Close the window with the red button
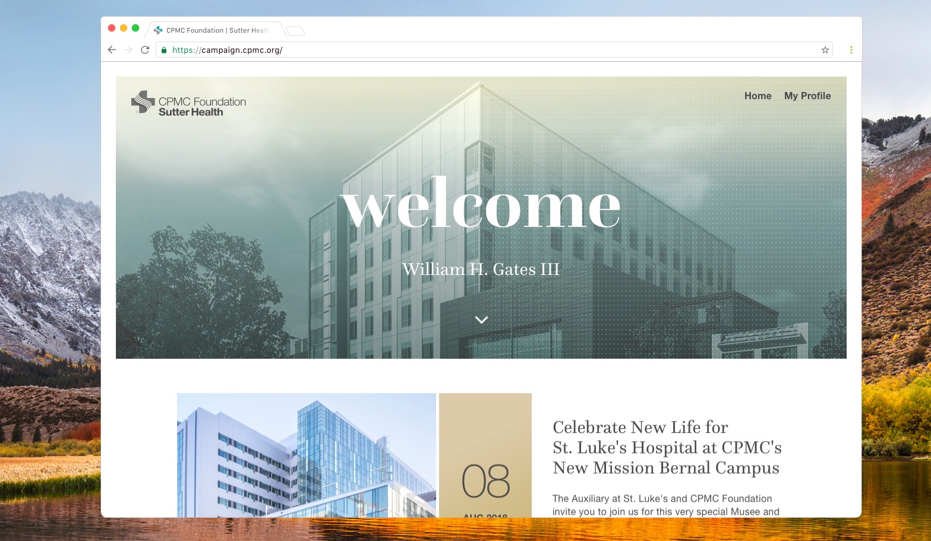 click(112, 28)
